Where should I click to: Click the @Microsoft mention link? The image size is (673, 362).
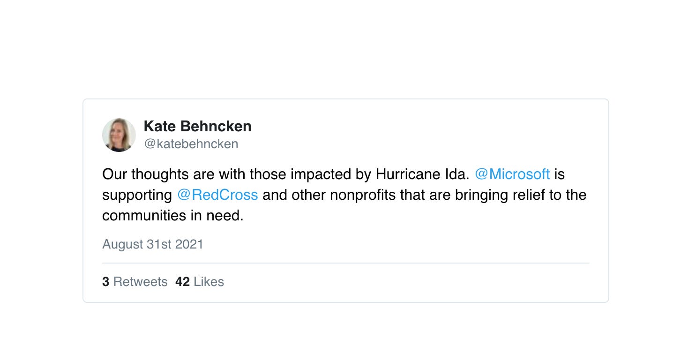(x=512, y=174)
